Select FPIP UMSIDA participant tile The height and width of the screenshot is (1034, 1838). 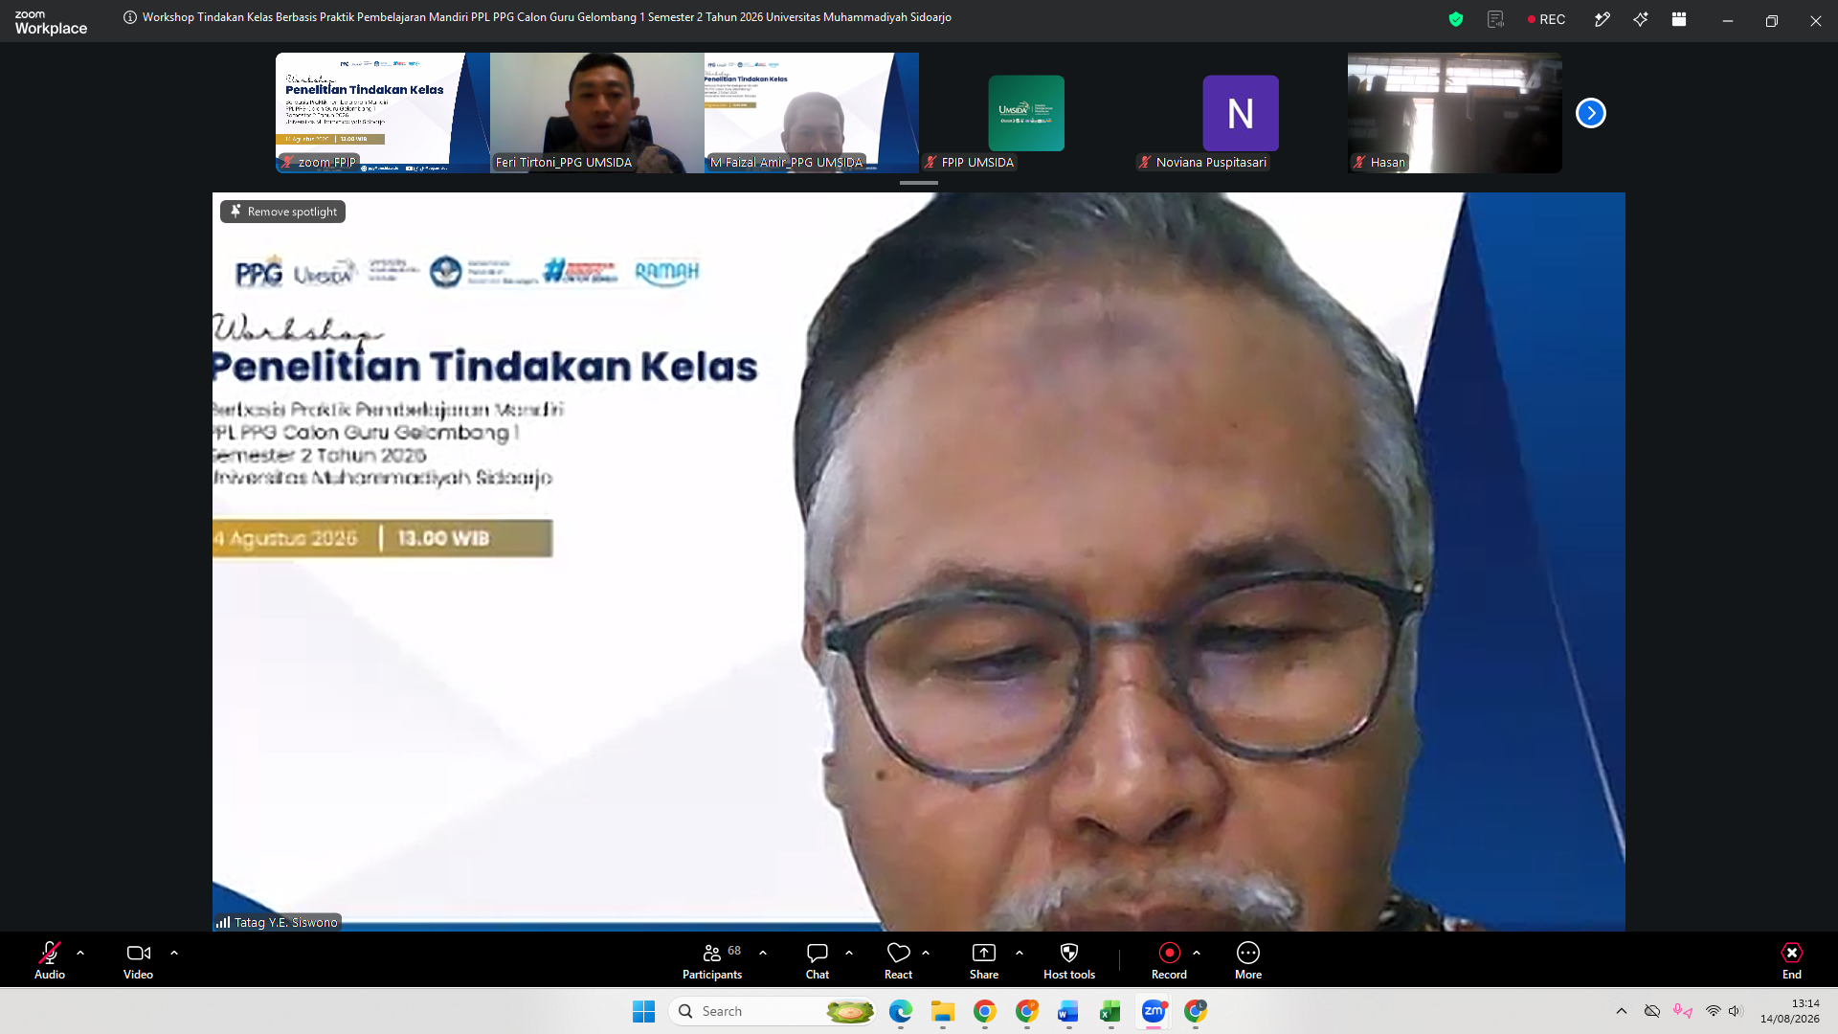click(x=1026, y=113)
